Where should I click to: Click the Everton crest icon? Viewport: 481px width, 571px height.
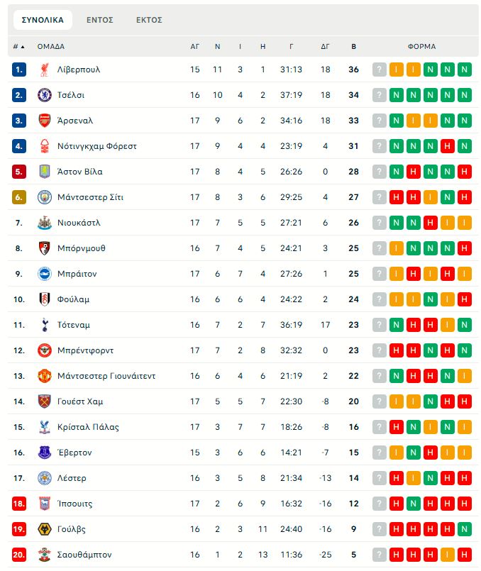45,453
